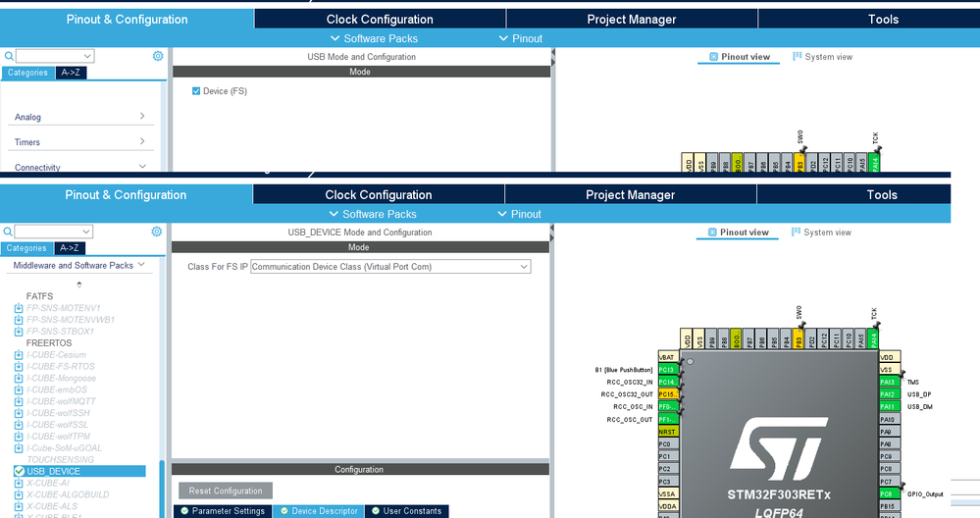The image size is (980, 518).
Task: Open settings gear in USB_DEVICE window sidebar
Action: pos(156,232)
